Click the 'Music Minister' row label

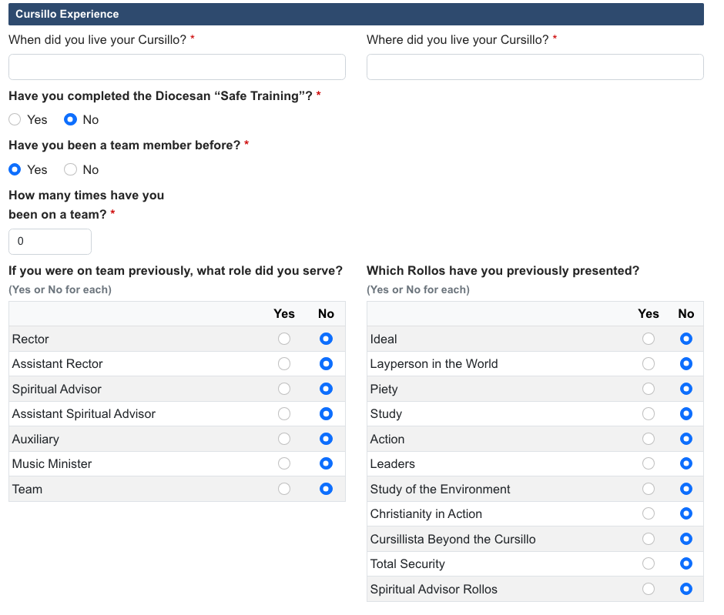[52, 463]
